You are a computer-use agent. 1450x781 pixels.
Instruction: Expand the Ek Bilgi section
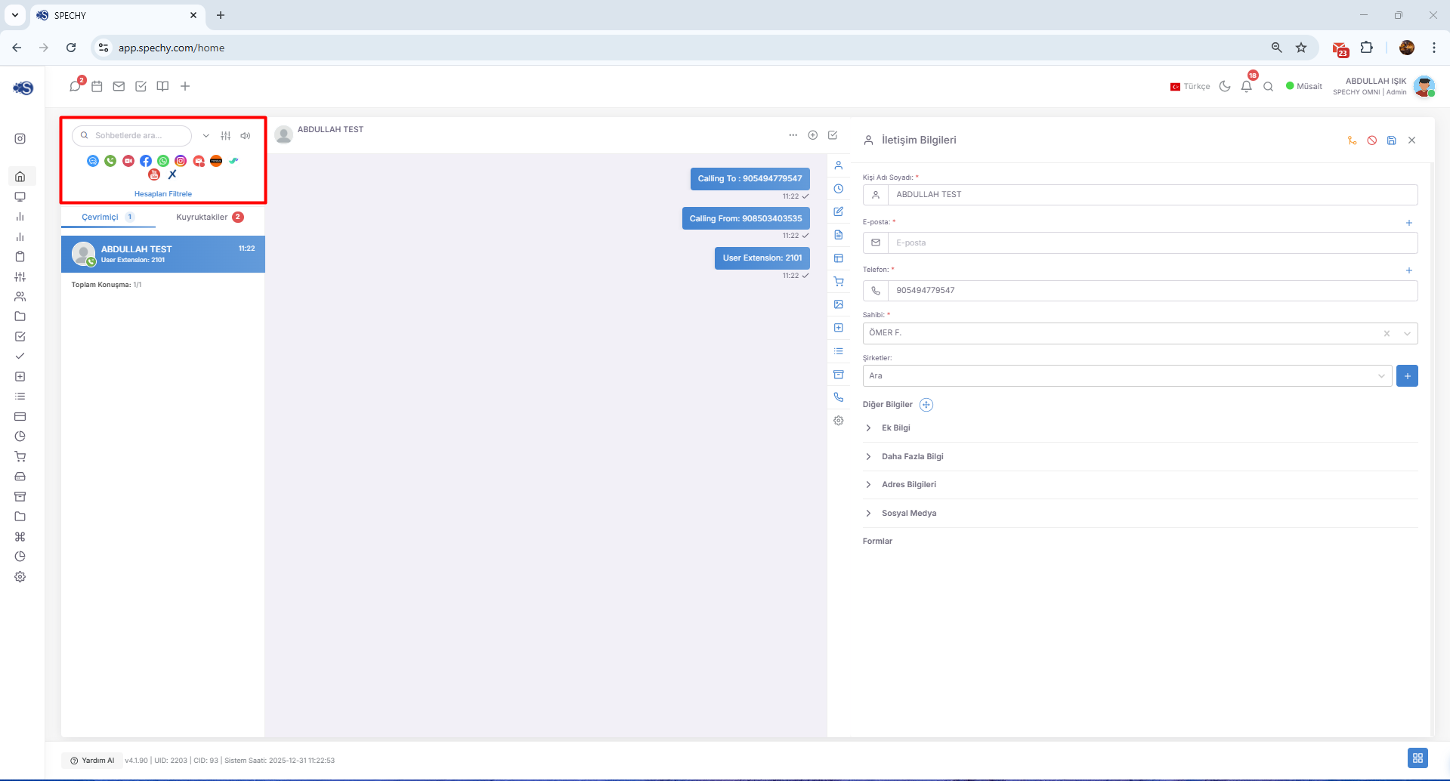coord(1140,428)
